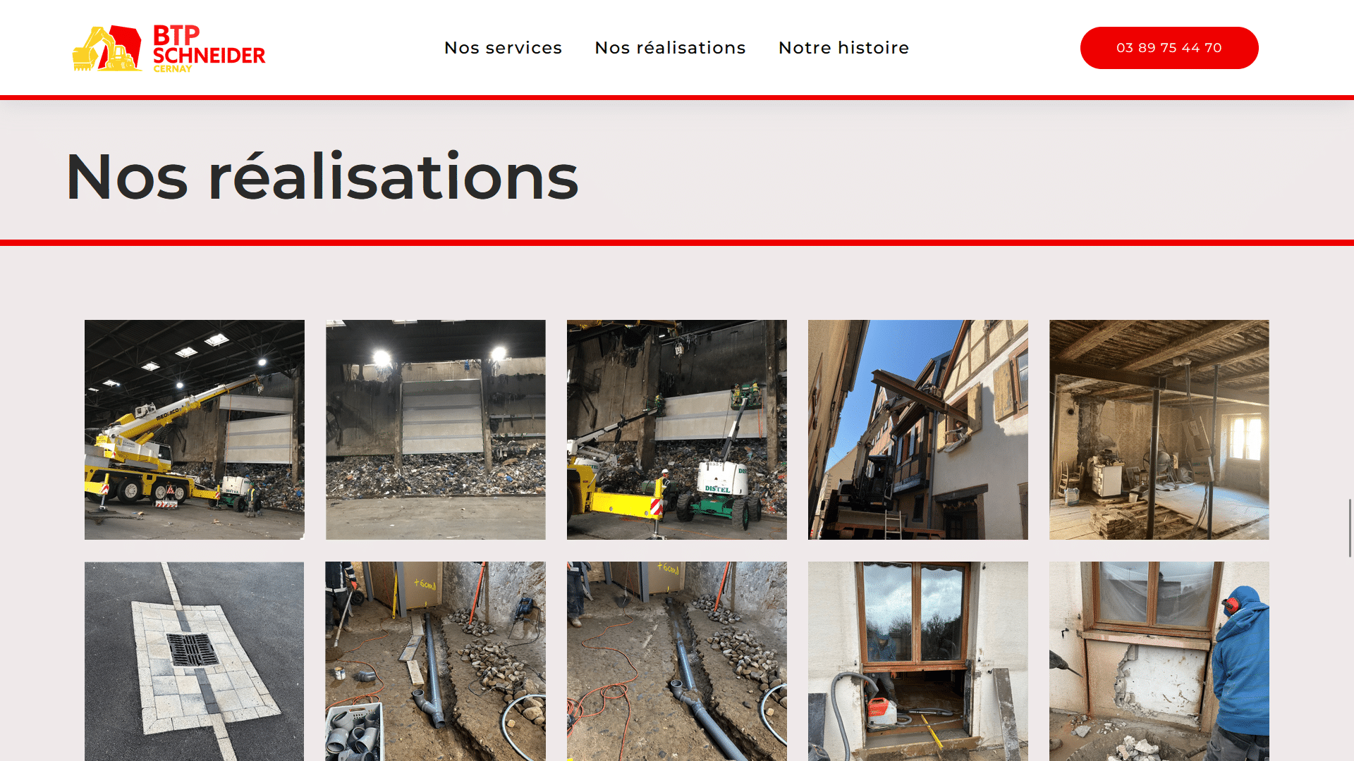Open the trench with grey pipe and fittings box photo
1354x761 pixels.
coord(436,661)
